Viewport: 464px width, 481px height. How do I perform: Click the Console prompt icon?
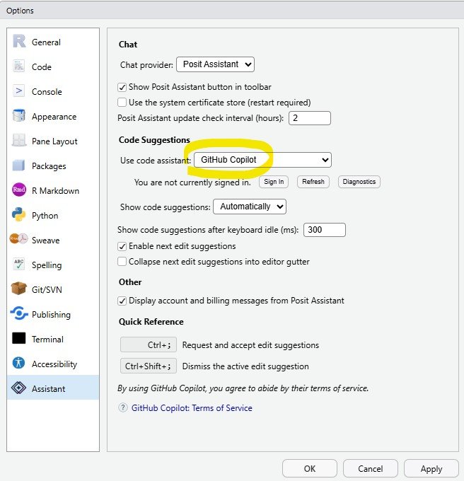coord(19,91)
